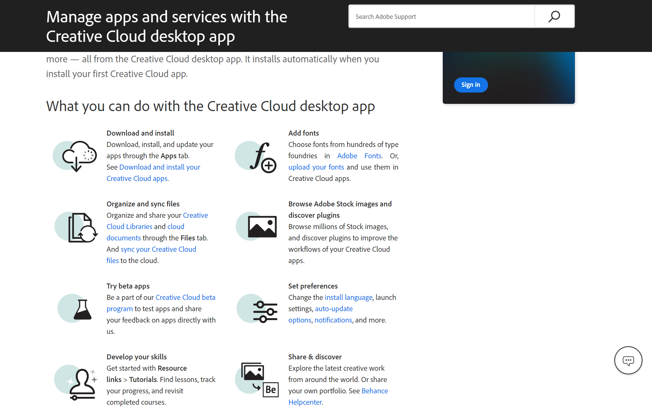652x416 pixels.
Task: Click the Set preferences heading
Action: coord(313,286)
